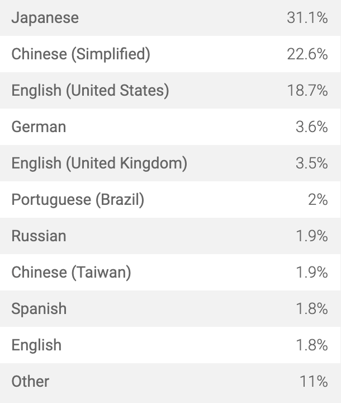Image resolution: width=341 pixels, height=403 pixels.
Task: Select the Chinese (Simplified) row
Action: coord(170,54)
